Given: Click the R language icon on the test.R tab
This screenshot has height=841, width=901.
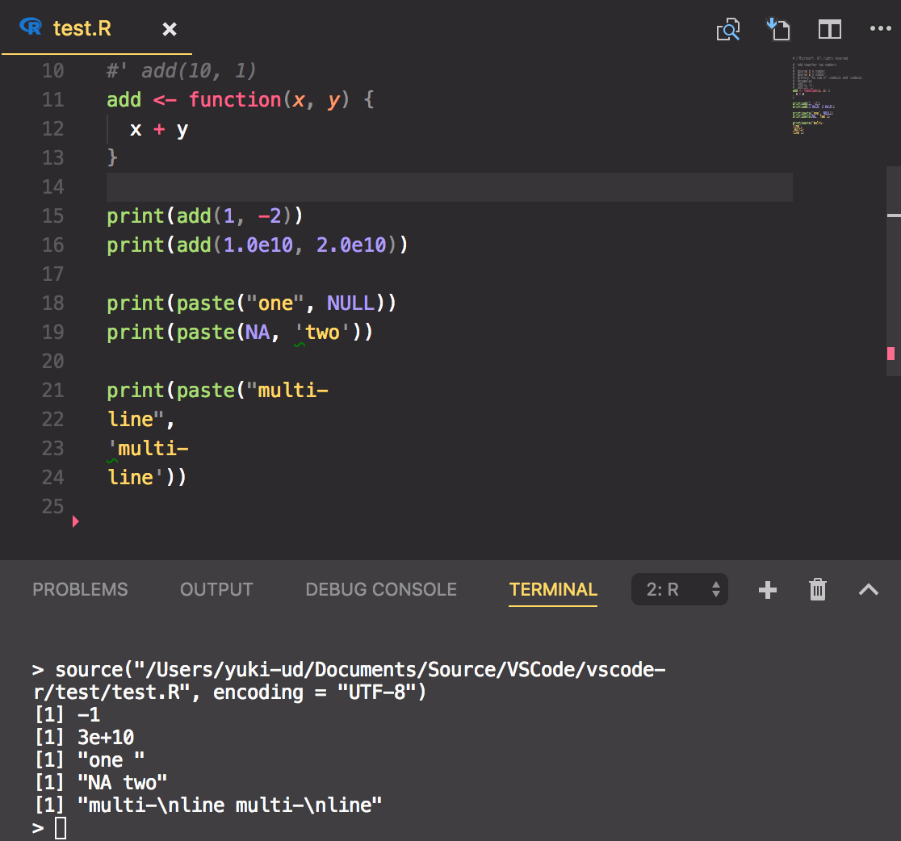Looking at the screenshot, I should click(x=29, y=27).
